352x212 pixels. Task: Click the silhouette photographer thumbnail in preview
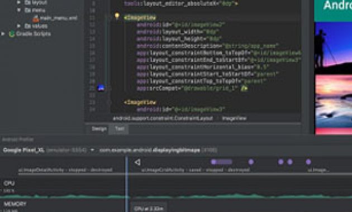point(334,47)
